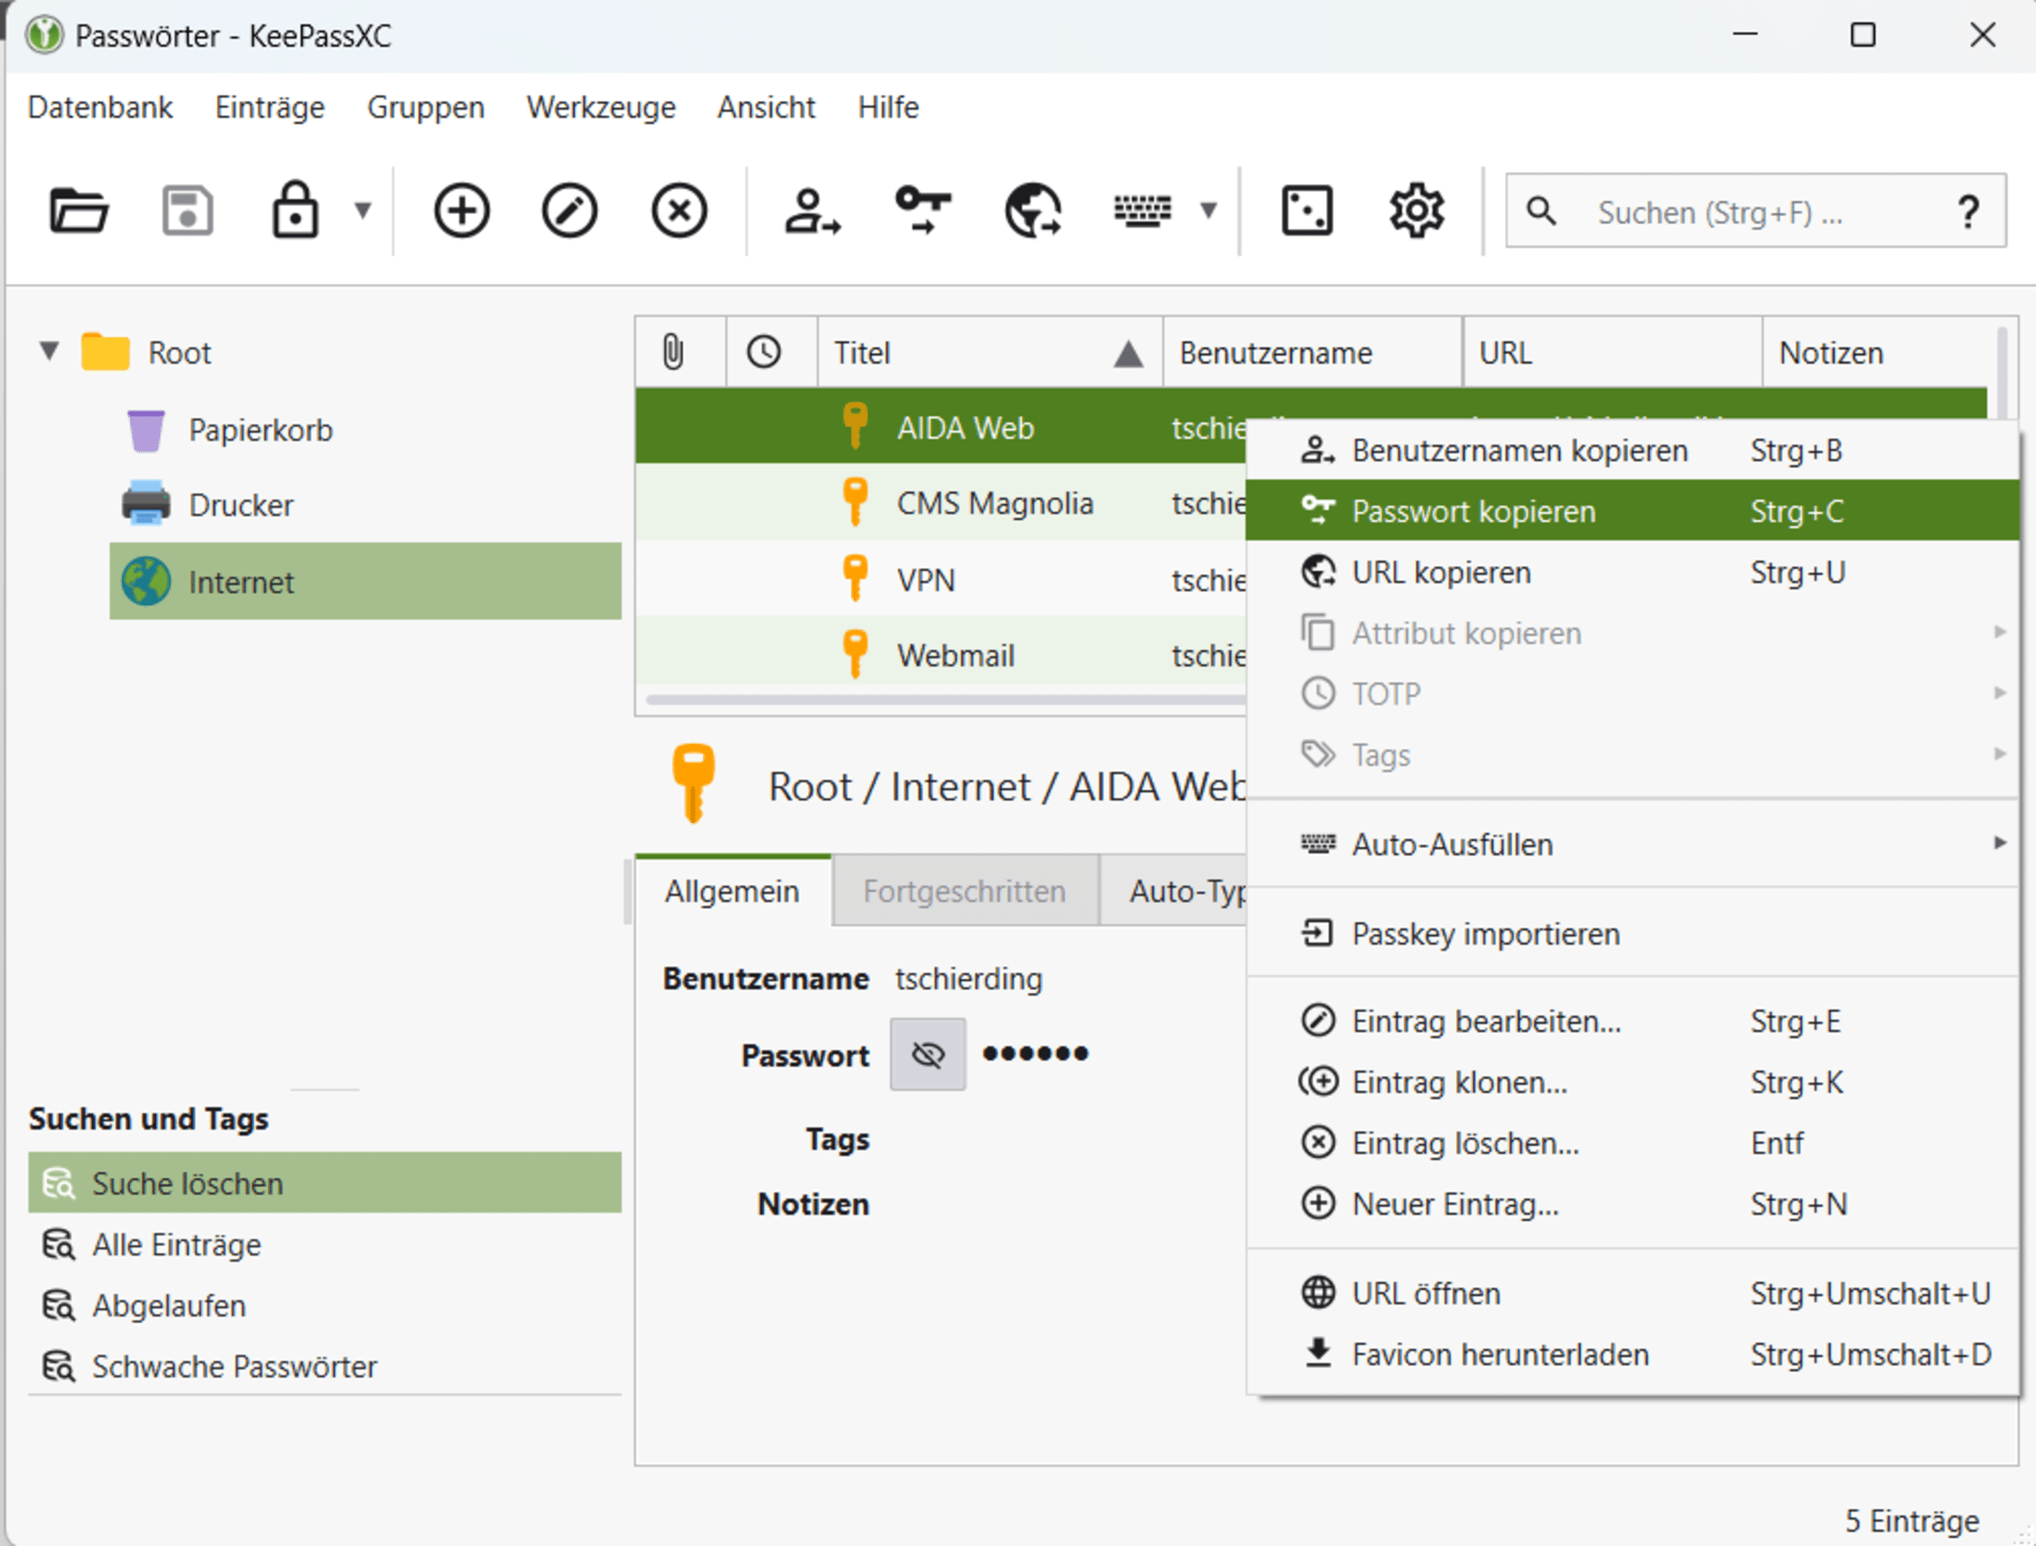Perform Auto-Type with the keyboard toolbar icon
2036x1546 pixels.
pos(1142,211)
